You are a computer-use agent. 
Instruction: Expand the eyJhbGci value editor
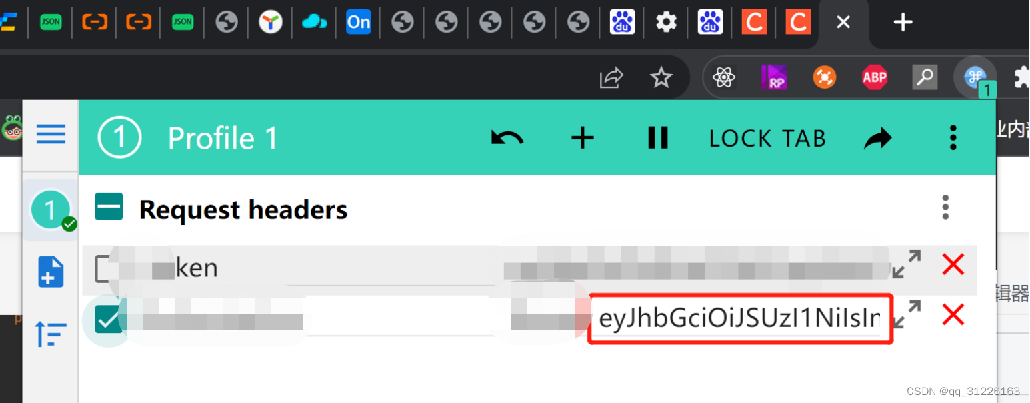tap(906, 314)
